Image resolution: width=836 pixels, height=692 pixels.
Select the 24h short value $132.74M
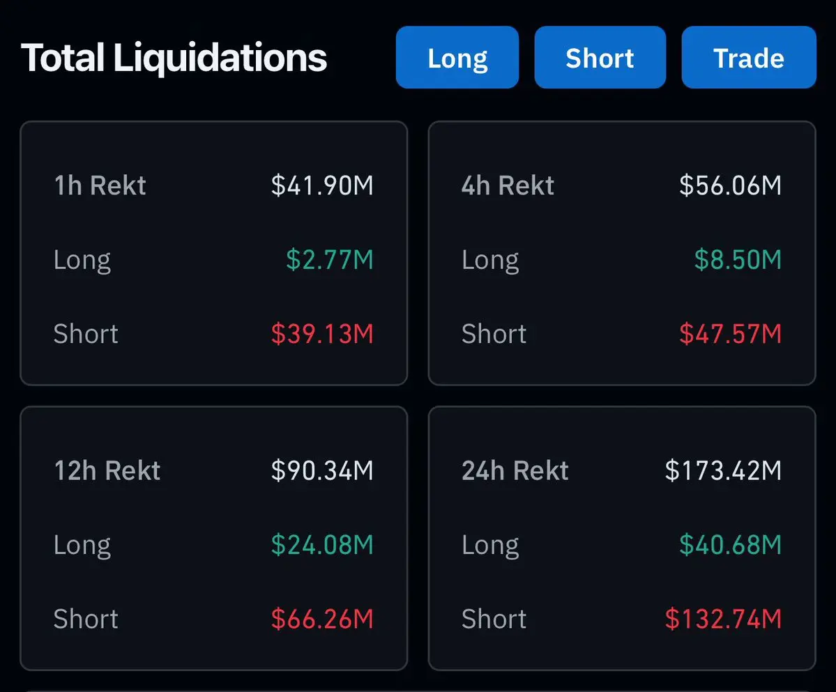[723, 619]
